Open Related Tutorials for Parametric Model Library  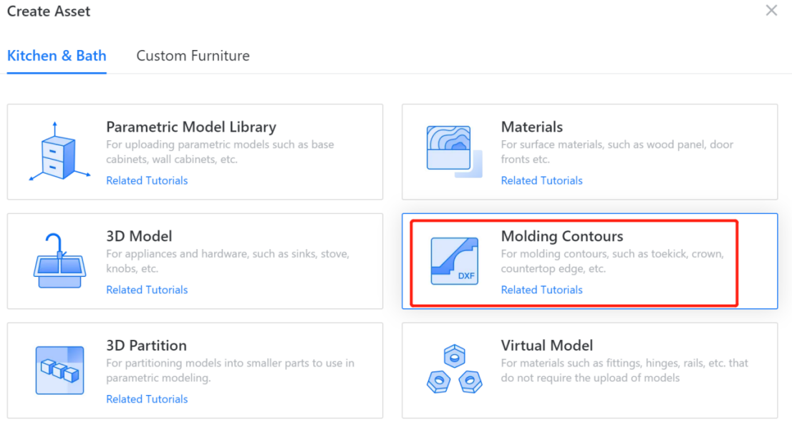(147, 180)
